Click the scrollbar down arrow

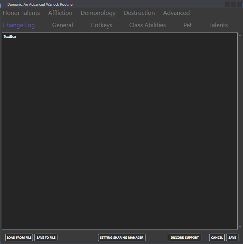240,227
